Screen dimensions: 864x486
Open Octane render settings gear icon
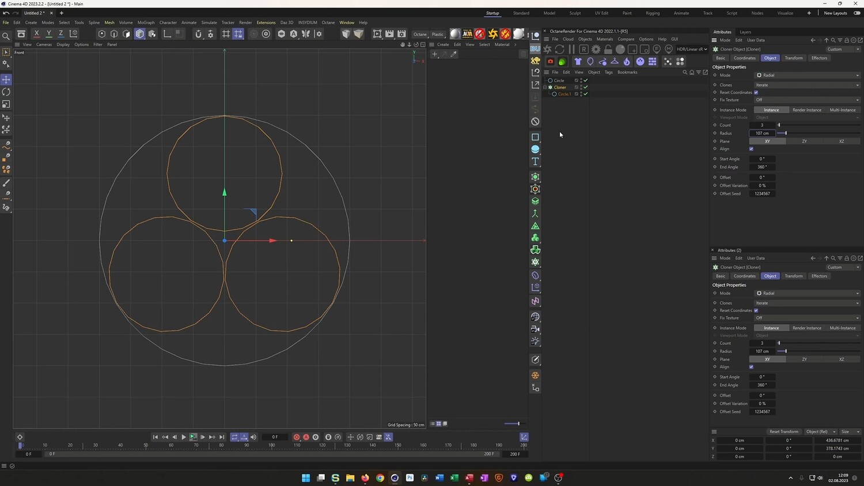596,50
